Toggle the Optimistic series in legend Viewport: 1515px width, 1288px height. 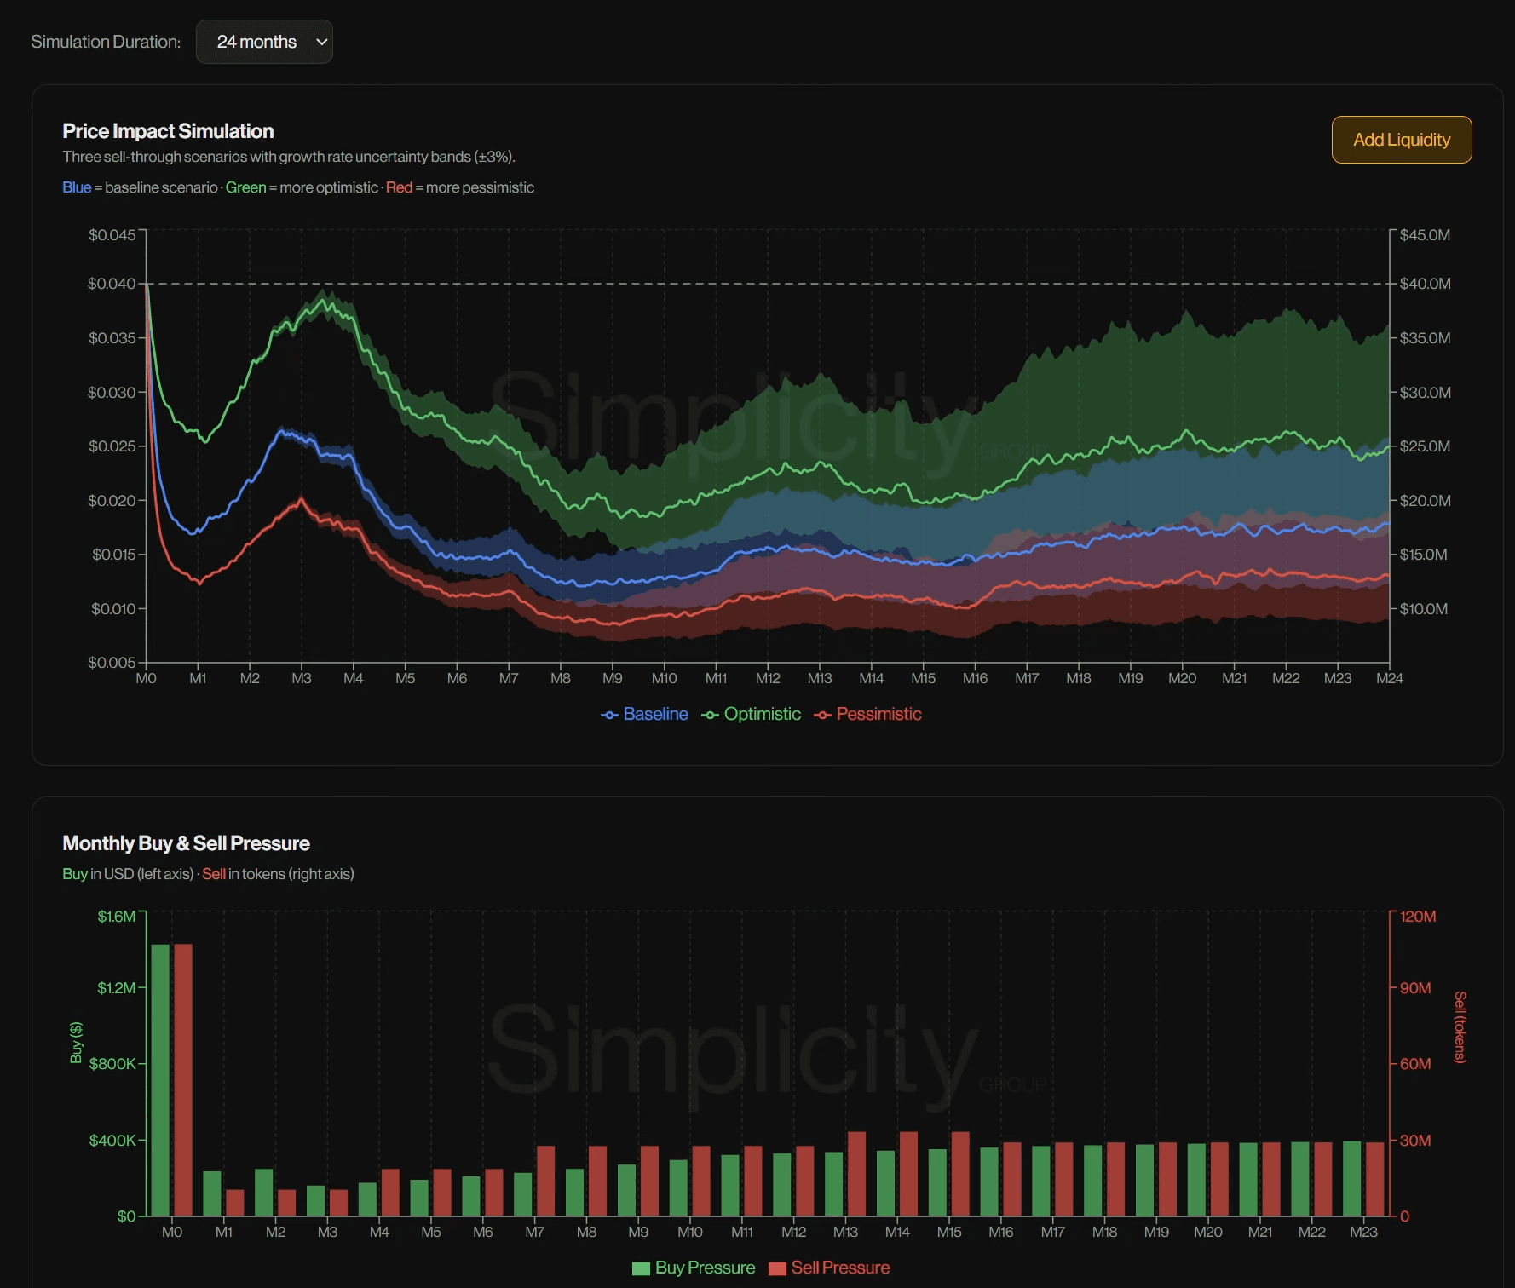coord(751,714)
